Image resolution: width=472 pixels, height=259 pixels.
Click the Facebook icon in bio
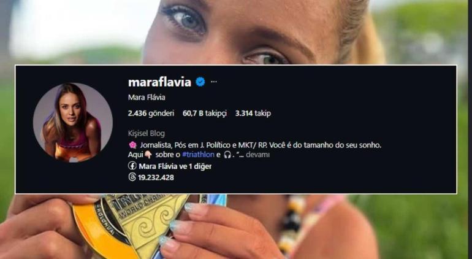(x=132, y=166)
